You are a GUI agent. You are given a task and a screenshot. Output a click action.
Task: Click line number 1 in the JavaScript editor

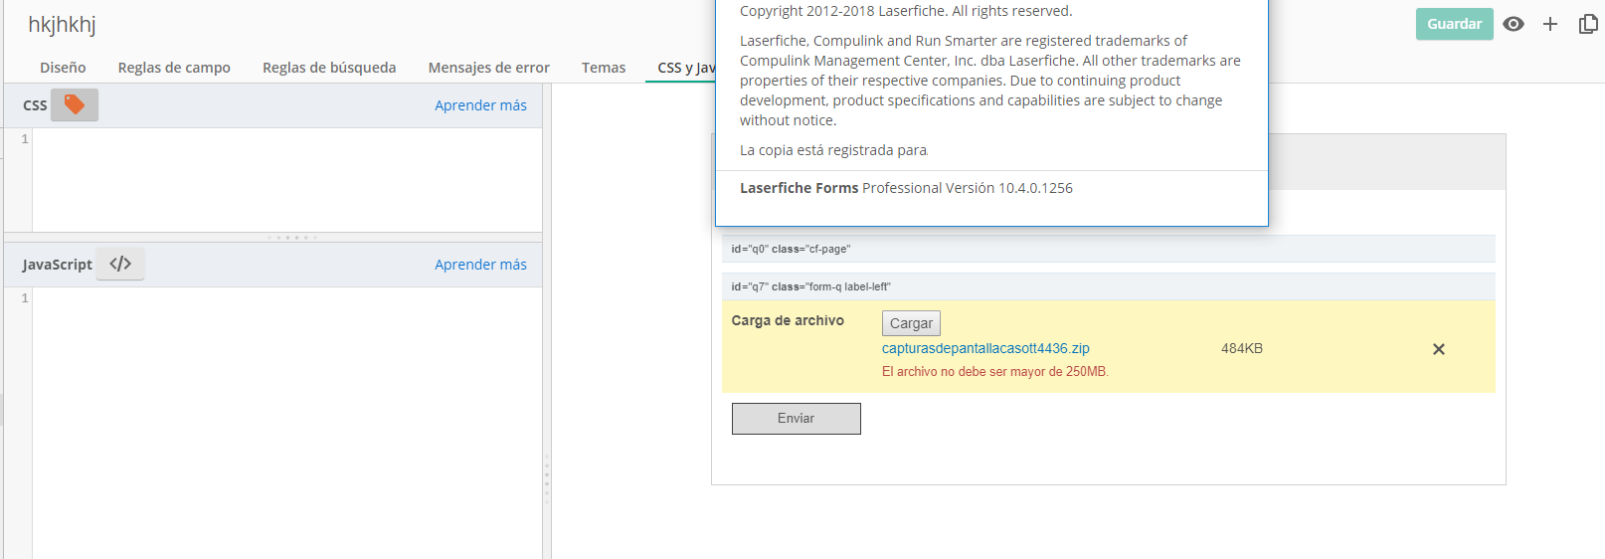click(x=25, y=298)
